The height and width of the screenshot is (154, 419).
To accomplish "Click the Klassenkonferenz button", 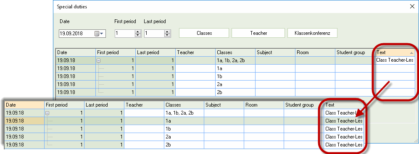I will pyautogui.click(x=312, y=33).
